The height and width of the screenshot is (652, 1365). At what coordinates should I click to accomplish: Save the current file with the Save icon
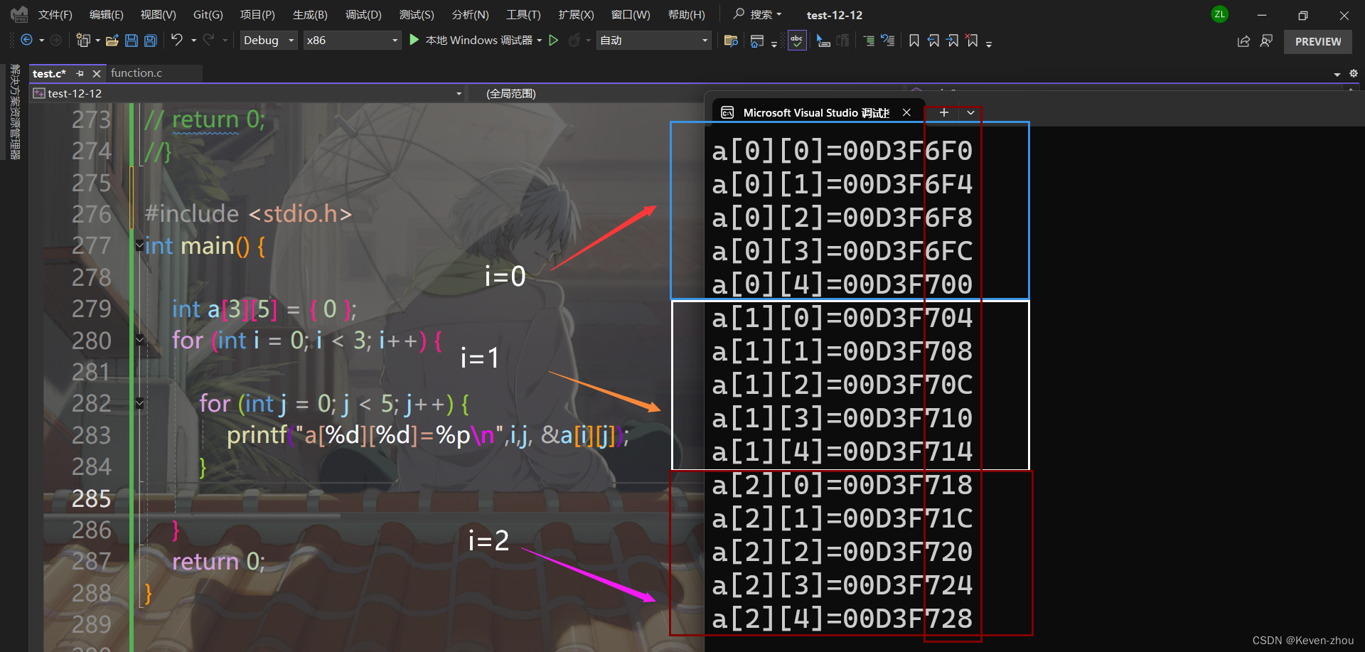tap(132, 41)
